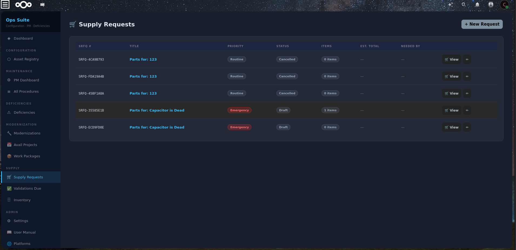This screenshot has width=516, height=250.
Task: Click edit pencil icon for SRFQ-4CA9B793
Action: pos(467,60)
